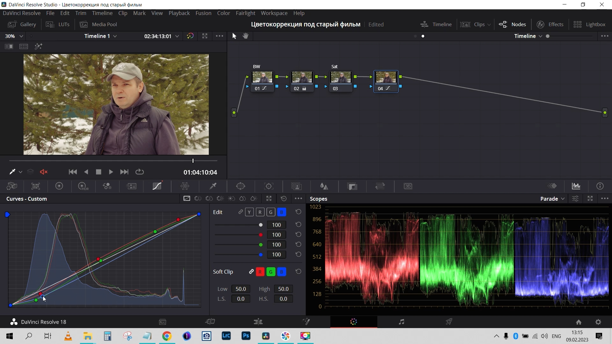This screenshot has height=344, width=612.
Task: Open the HDR color wheels palette
Action: [x=83, y=186]
